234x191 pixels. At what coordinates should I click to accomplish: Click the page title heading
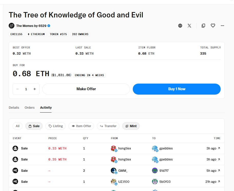pos(76,15)
